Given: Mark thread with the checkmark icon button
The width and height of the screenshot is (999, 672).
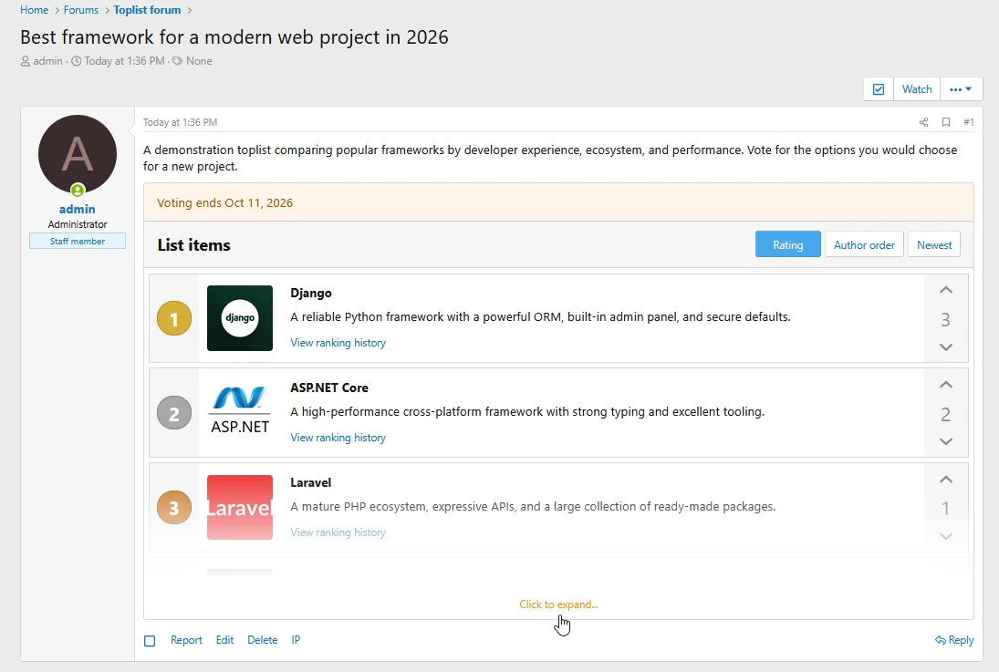Looking at the screenshot, I should coord(879,89).
